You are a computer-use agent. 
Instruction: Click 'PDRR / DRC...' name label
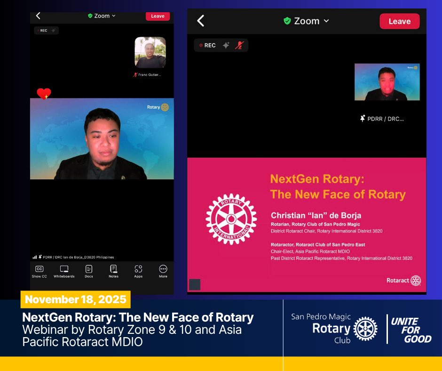point(386,119)
